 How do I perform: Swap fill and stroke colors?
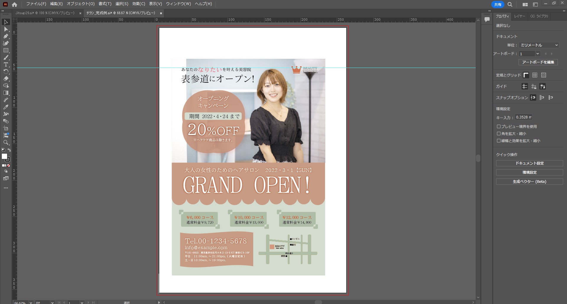pos(9,150)
